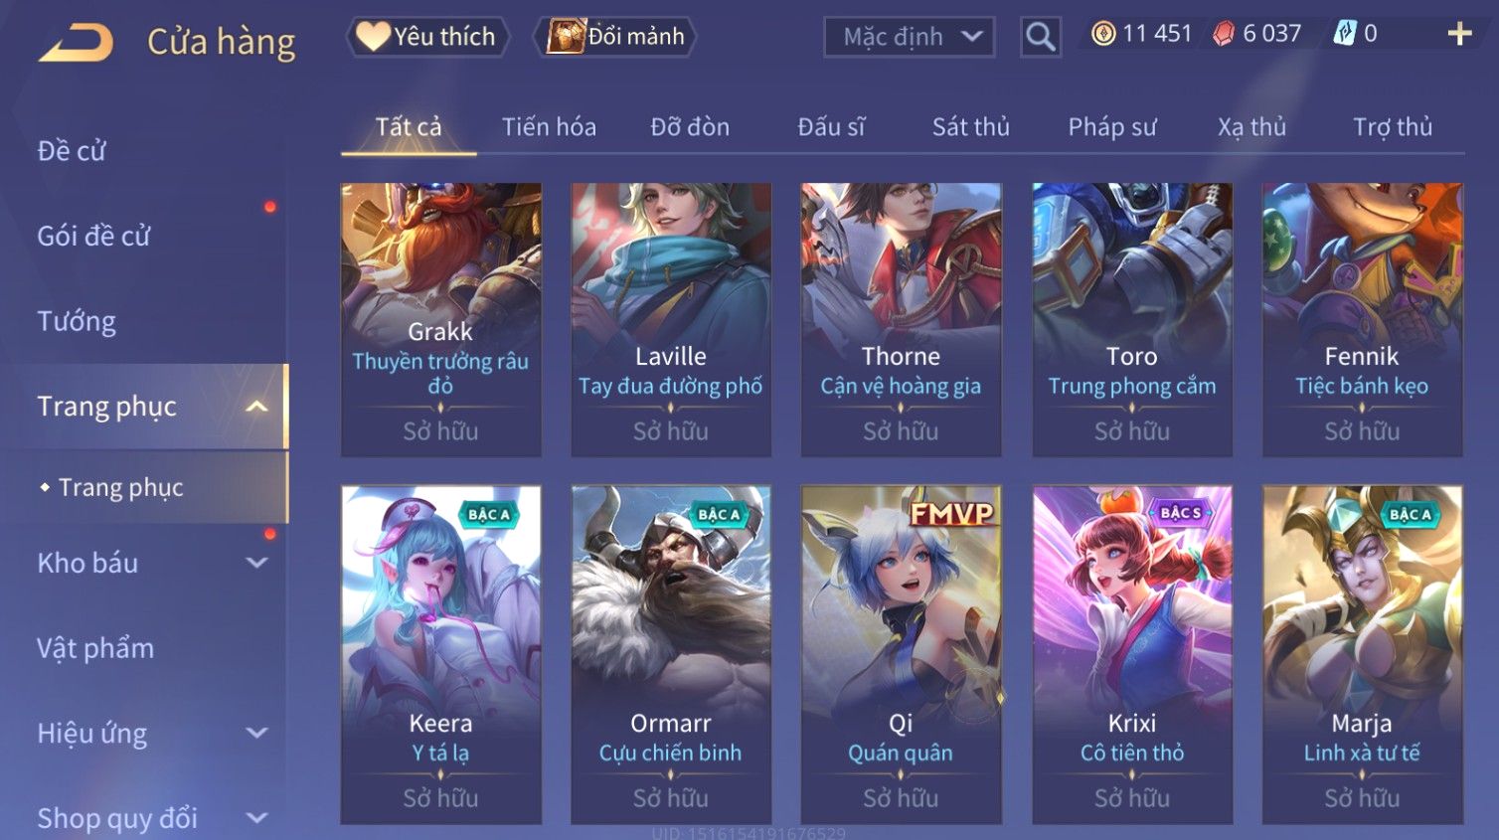Tap the blue voucher currency icon
1499x840 pixels.
pyautogui.click(x=1344, y=34)
